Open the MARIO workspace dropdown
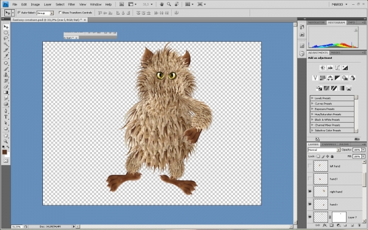Viewport: 368px width, 230px height. click(x=339, y=4)
